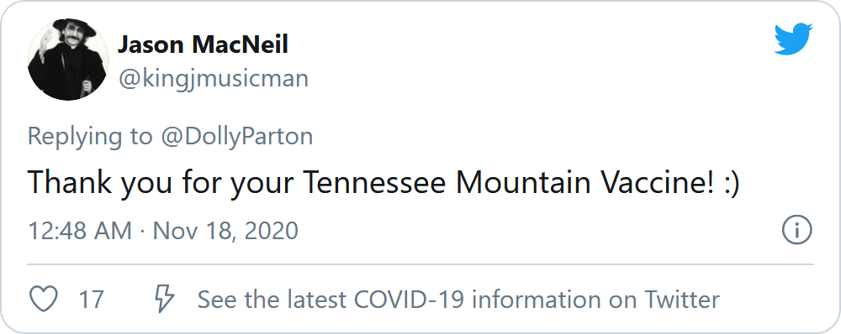Image resolution: width=841 pixels, height=334 pixels.
Task: Open the @DollyParton mention
Action: (x=236, y=137)
